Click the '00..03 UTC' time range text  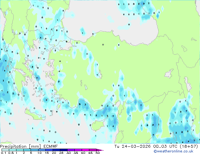[x=165, y=146]
